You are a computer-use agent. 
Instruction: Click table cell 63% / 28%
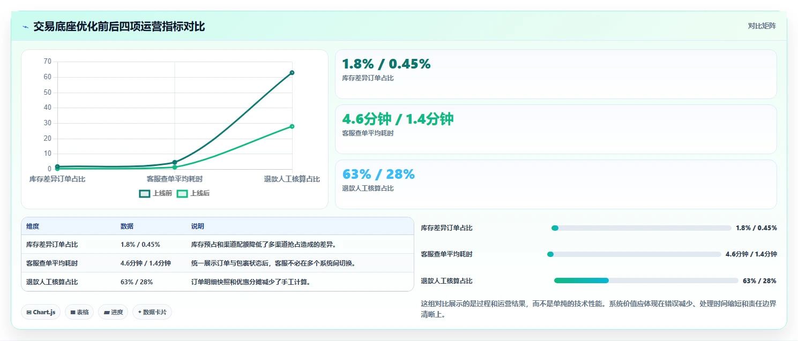click(137, 282)
